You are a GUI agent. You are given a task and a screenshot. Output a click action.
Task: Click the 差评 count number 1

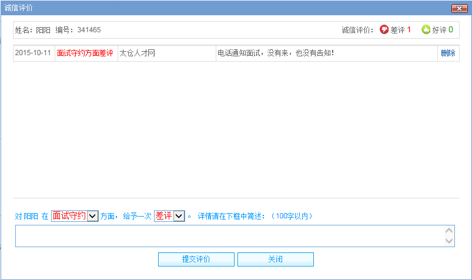(409, 29)
